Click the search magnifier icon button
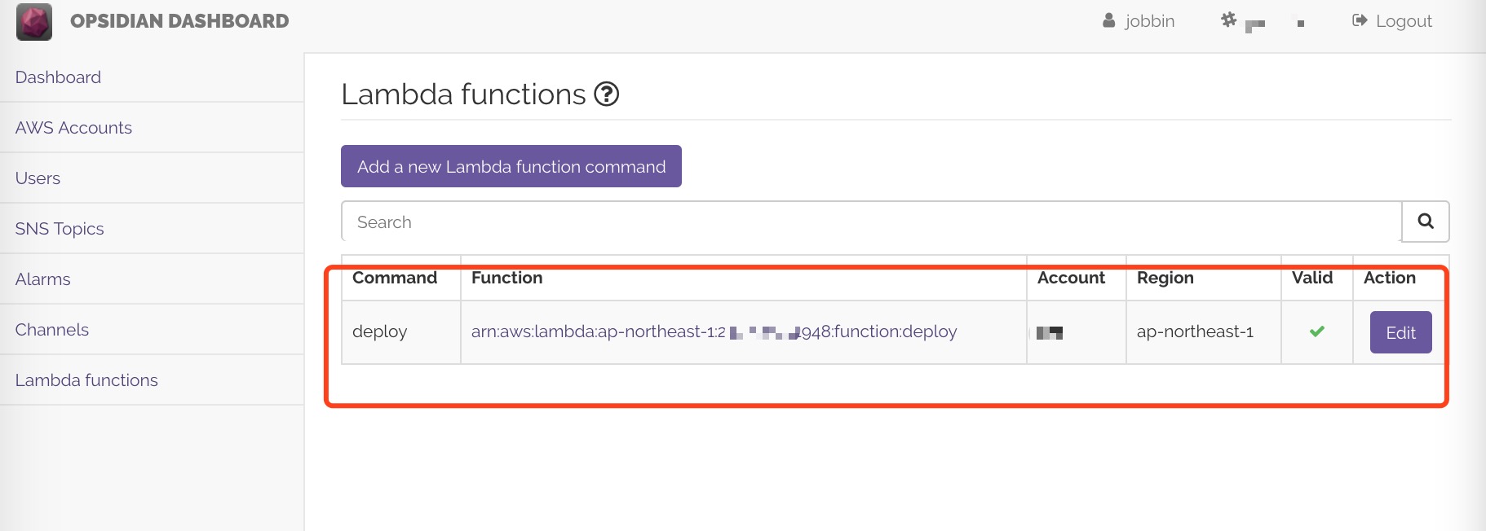Image resolution: width=1486 pixels, height=531 pixels. point(1425,222)
